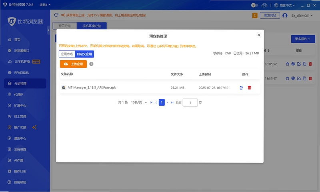The width and height of the screenshot is (320, 192).
Task: Collapse the sidebar with the arrow handle
Action: 48,30
